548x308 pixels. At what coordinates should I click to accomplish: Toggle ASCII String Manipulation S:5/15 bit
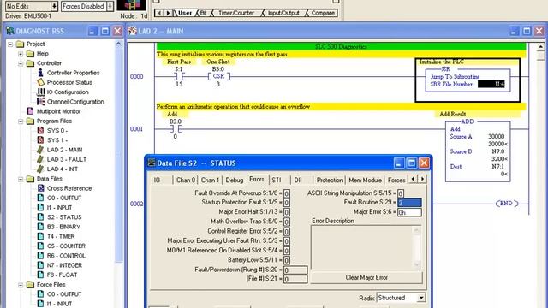coord(401,193)
